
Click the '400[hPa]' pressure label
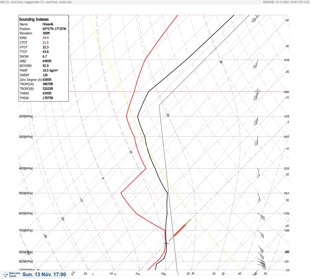click(26, 168)
